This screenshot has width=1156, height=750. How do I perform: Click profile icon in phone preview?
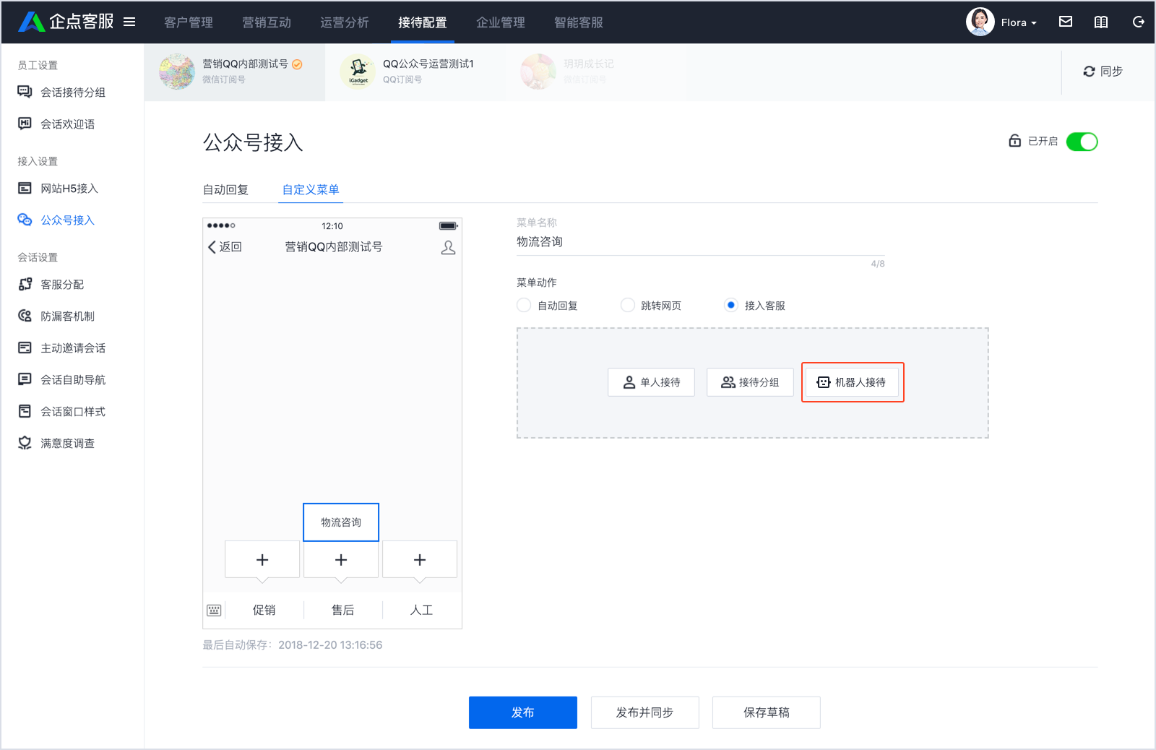pos(448,247)
